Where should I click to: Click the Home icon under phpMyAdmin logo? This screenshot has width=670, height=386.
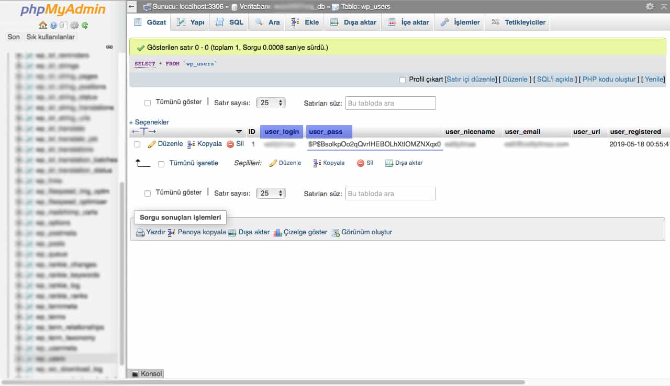click(43, 25)
